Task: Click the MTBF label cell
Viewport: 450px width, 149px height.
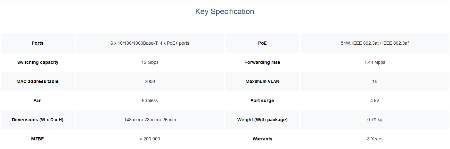Action: [37, 139]
